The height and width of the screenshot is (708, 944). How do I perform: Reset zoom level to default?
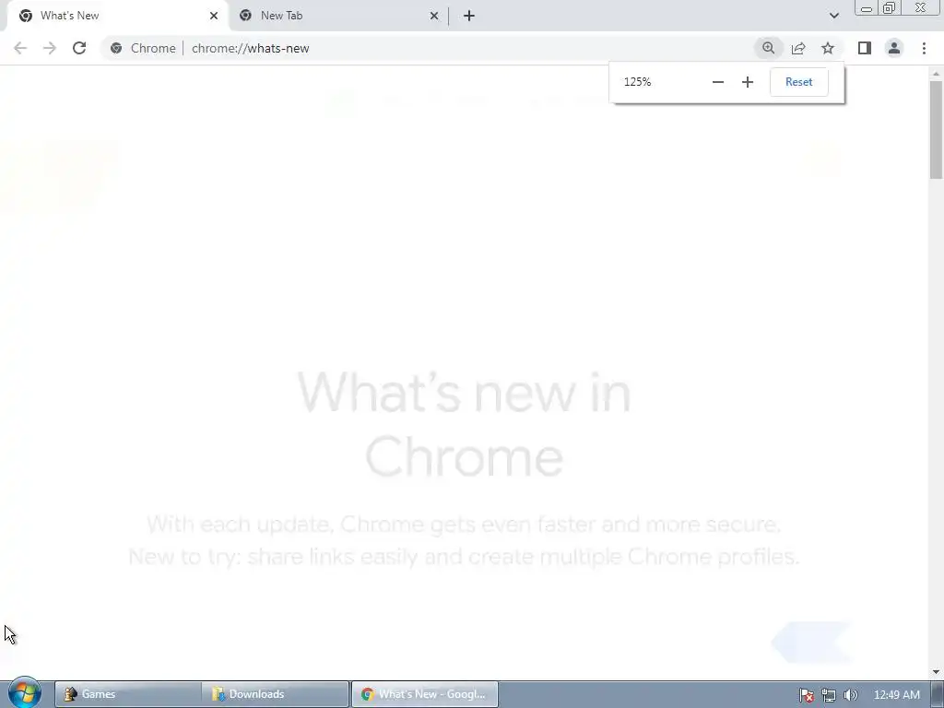point(799,82)
